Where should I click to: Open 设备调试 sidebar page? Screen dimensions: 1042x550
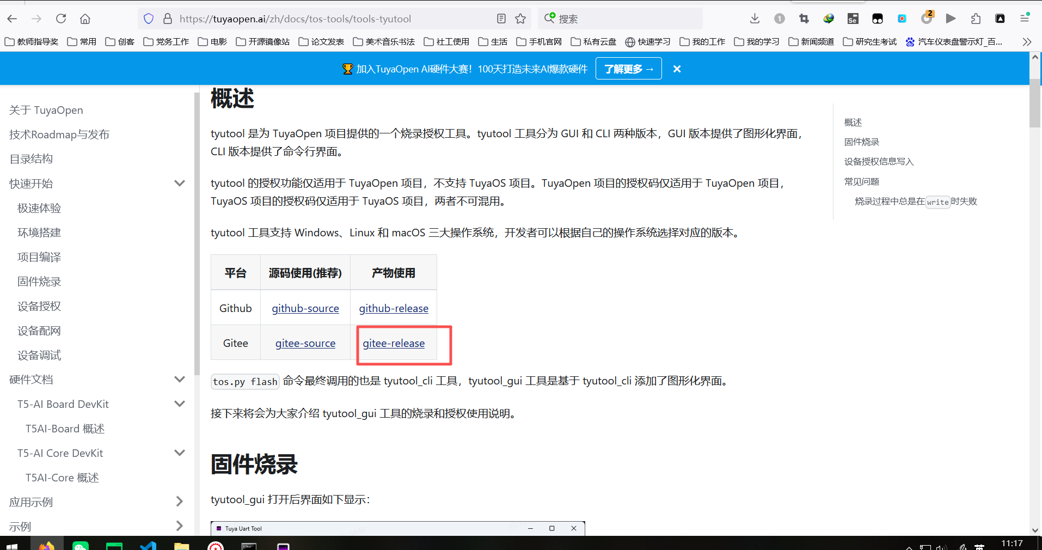[39, 355]
